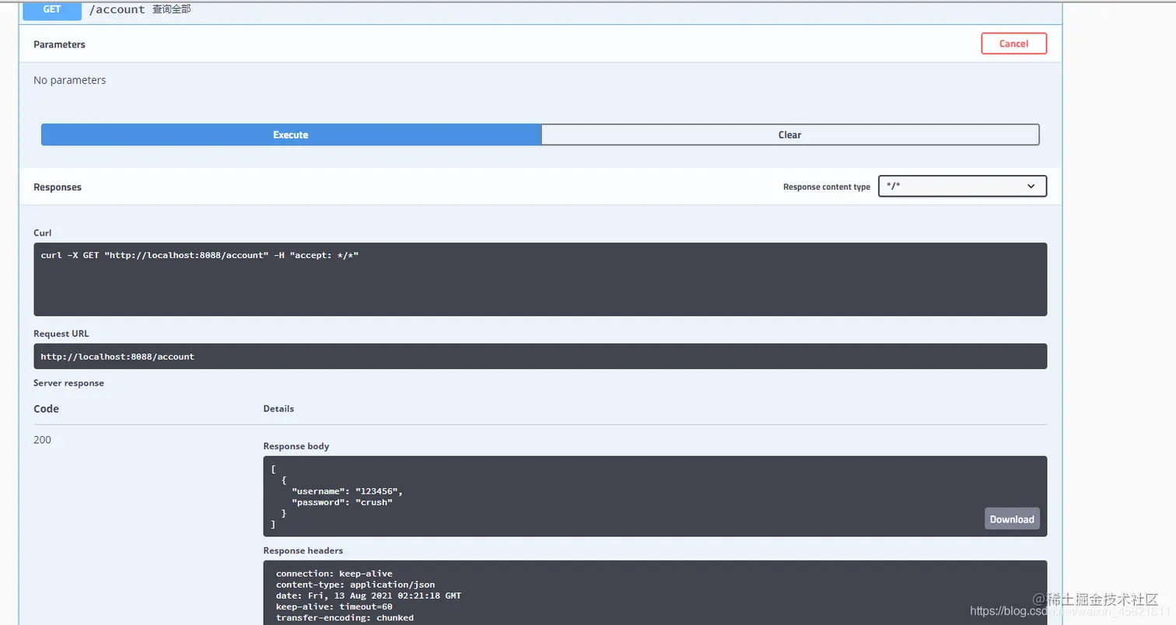The width and height of the screenshot is (1176, 625).
Task: Click the Request URL label
Action: [x=61, y=333]
